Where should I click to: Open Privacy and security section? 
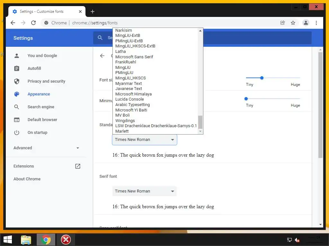pyautogui.click(x=46, y=81)
